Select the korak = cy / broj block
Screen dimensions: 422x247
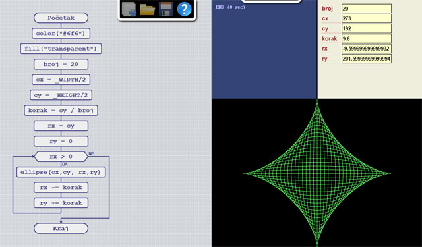[61, 111]
